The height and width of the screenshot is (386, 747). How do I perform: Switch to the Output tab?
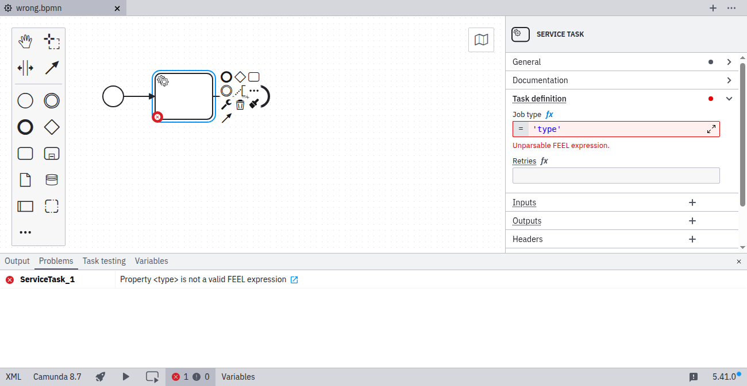[x=17, y=261]
